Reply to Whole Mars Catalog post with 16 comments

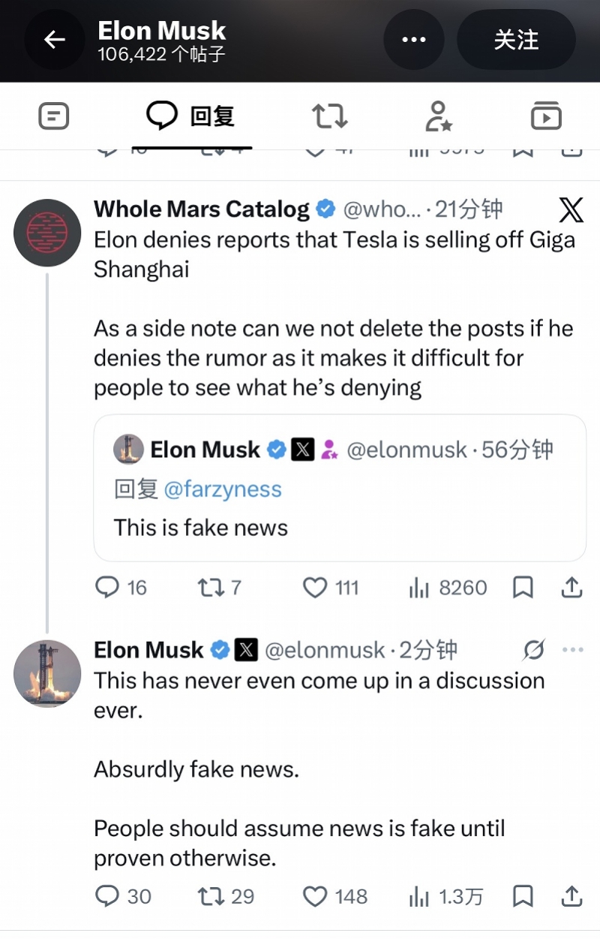[x=121, y=587]
